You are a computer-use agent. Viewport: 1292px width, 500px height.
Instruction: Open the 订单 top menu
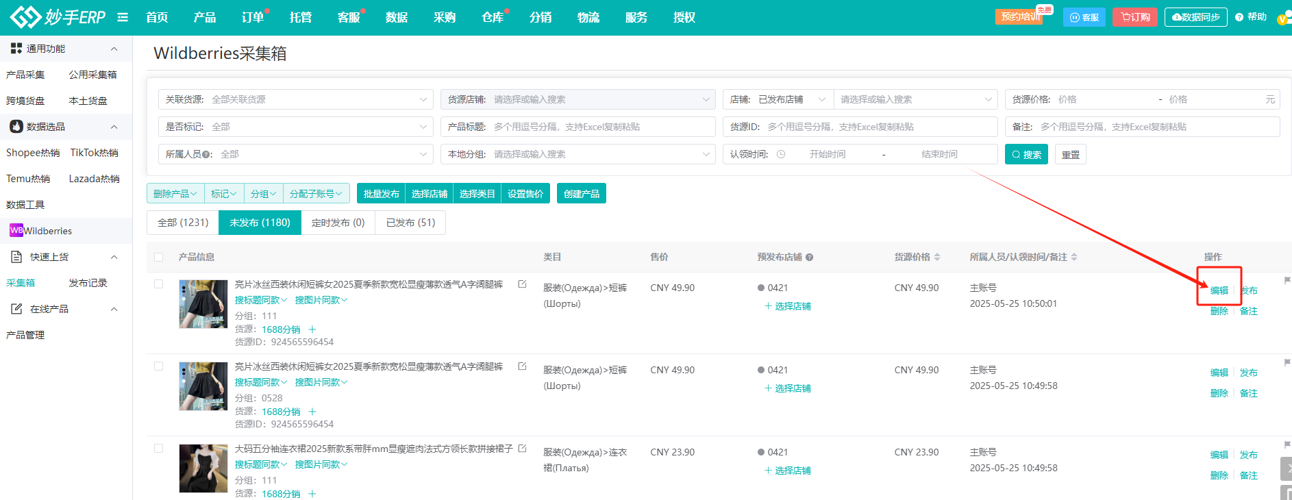point(253,17)
